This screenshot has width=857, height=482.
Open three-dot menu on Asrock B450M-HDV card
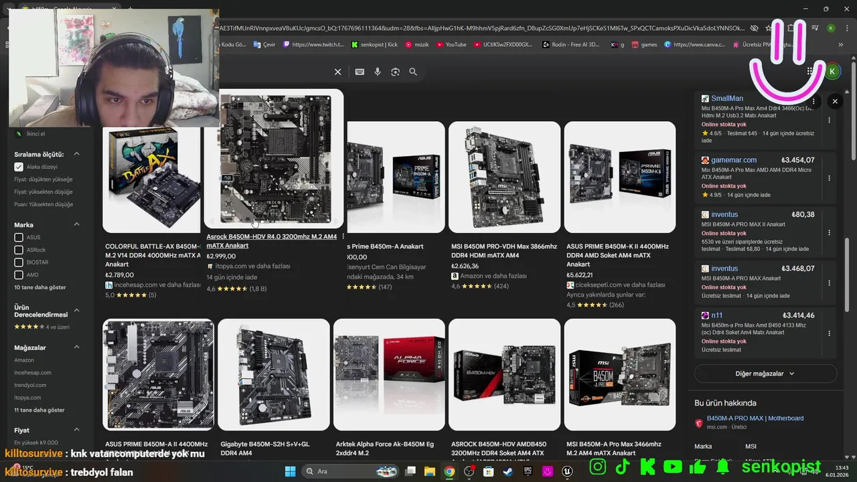point(343,236)
